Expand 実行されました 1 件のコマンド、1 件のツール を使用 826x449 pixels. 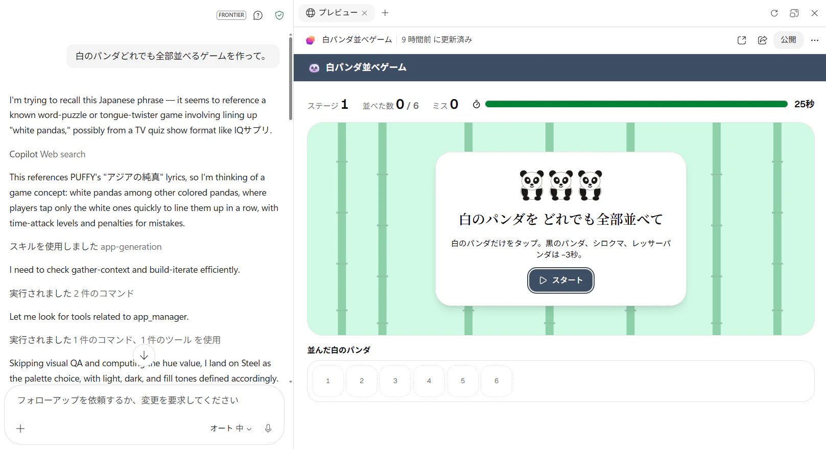pos(115,340)
